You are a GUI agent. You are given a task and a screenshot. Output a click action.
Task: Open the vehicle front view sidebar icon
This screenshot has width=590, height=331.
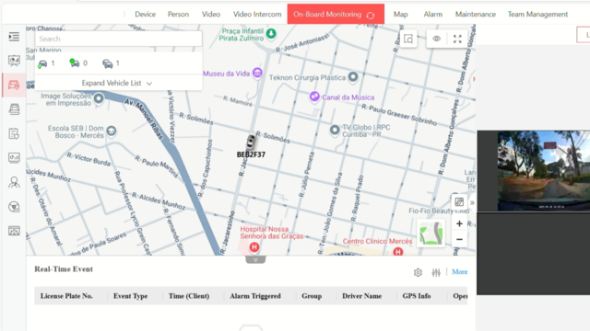click(14, 109)
